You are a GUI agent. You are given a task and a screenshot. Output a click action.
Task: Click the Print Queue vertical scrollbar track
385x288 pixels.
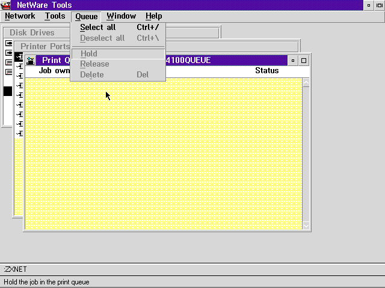(306, 154)
